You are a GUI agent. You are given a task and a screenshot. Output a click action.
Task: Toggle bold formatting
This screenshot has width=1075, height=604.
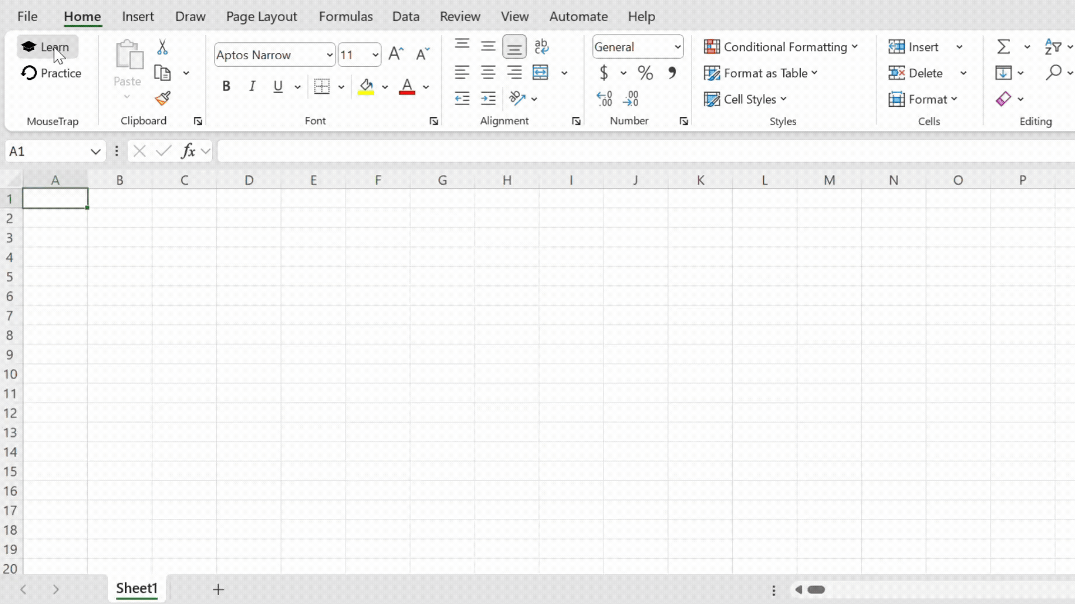click(226, 87)
